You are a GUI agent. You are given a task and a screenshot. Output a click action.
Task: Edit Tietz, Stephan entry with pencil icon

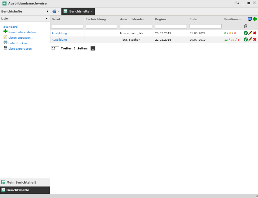(250, 39)
